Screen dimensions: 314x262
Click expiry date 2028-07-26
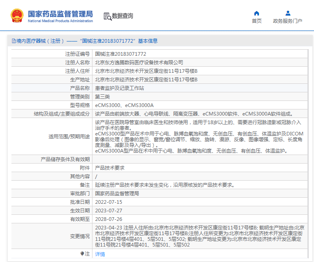[x=109, y=219]
